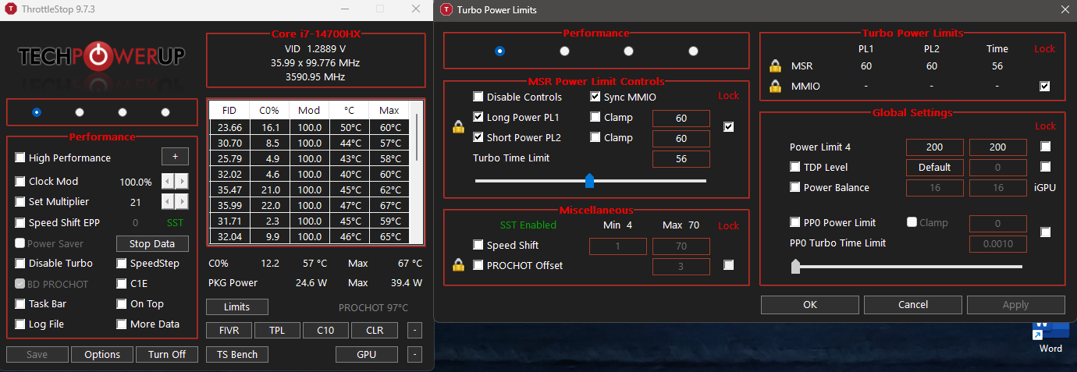The image size is (1077, 372).
Task: Tick the Disable Controls checkbox
Action: coord(478,97)
